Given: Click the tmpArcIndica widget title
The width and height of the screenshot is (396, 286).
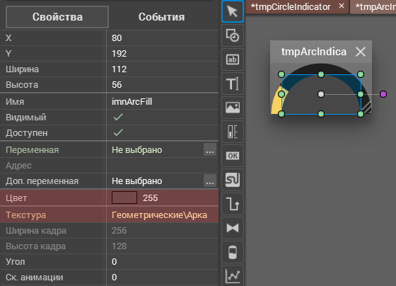Looking at the screenshot, I should click(314, 52).
